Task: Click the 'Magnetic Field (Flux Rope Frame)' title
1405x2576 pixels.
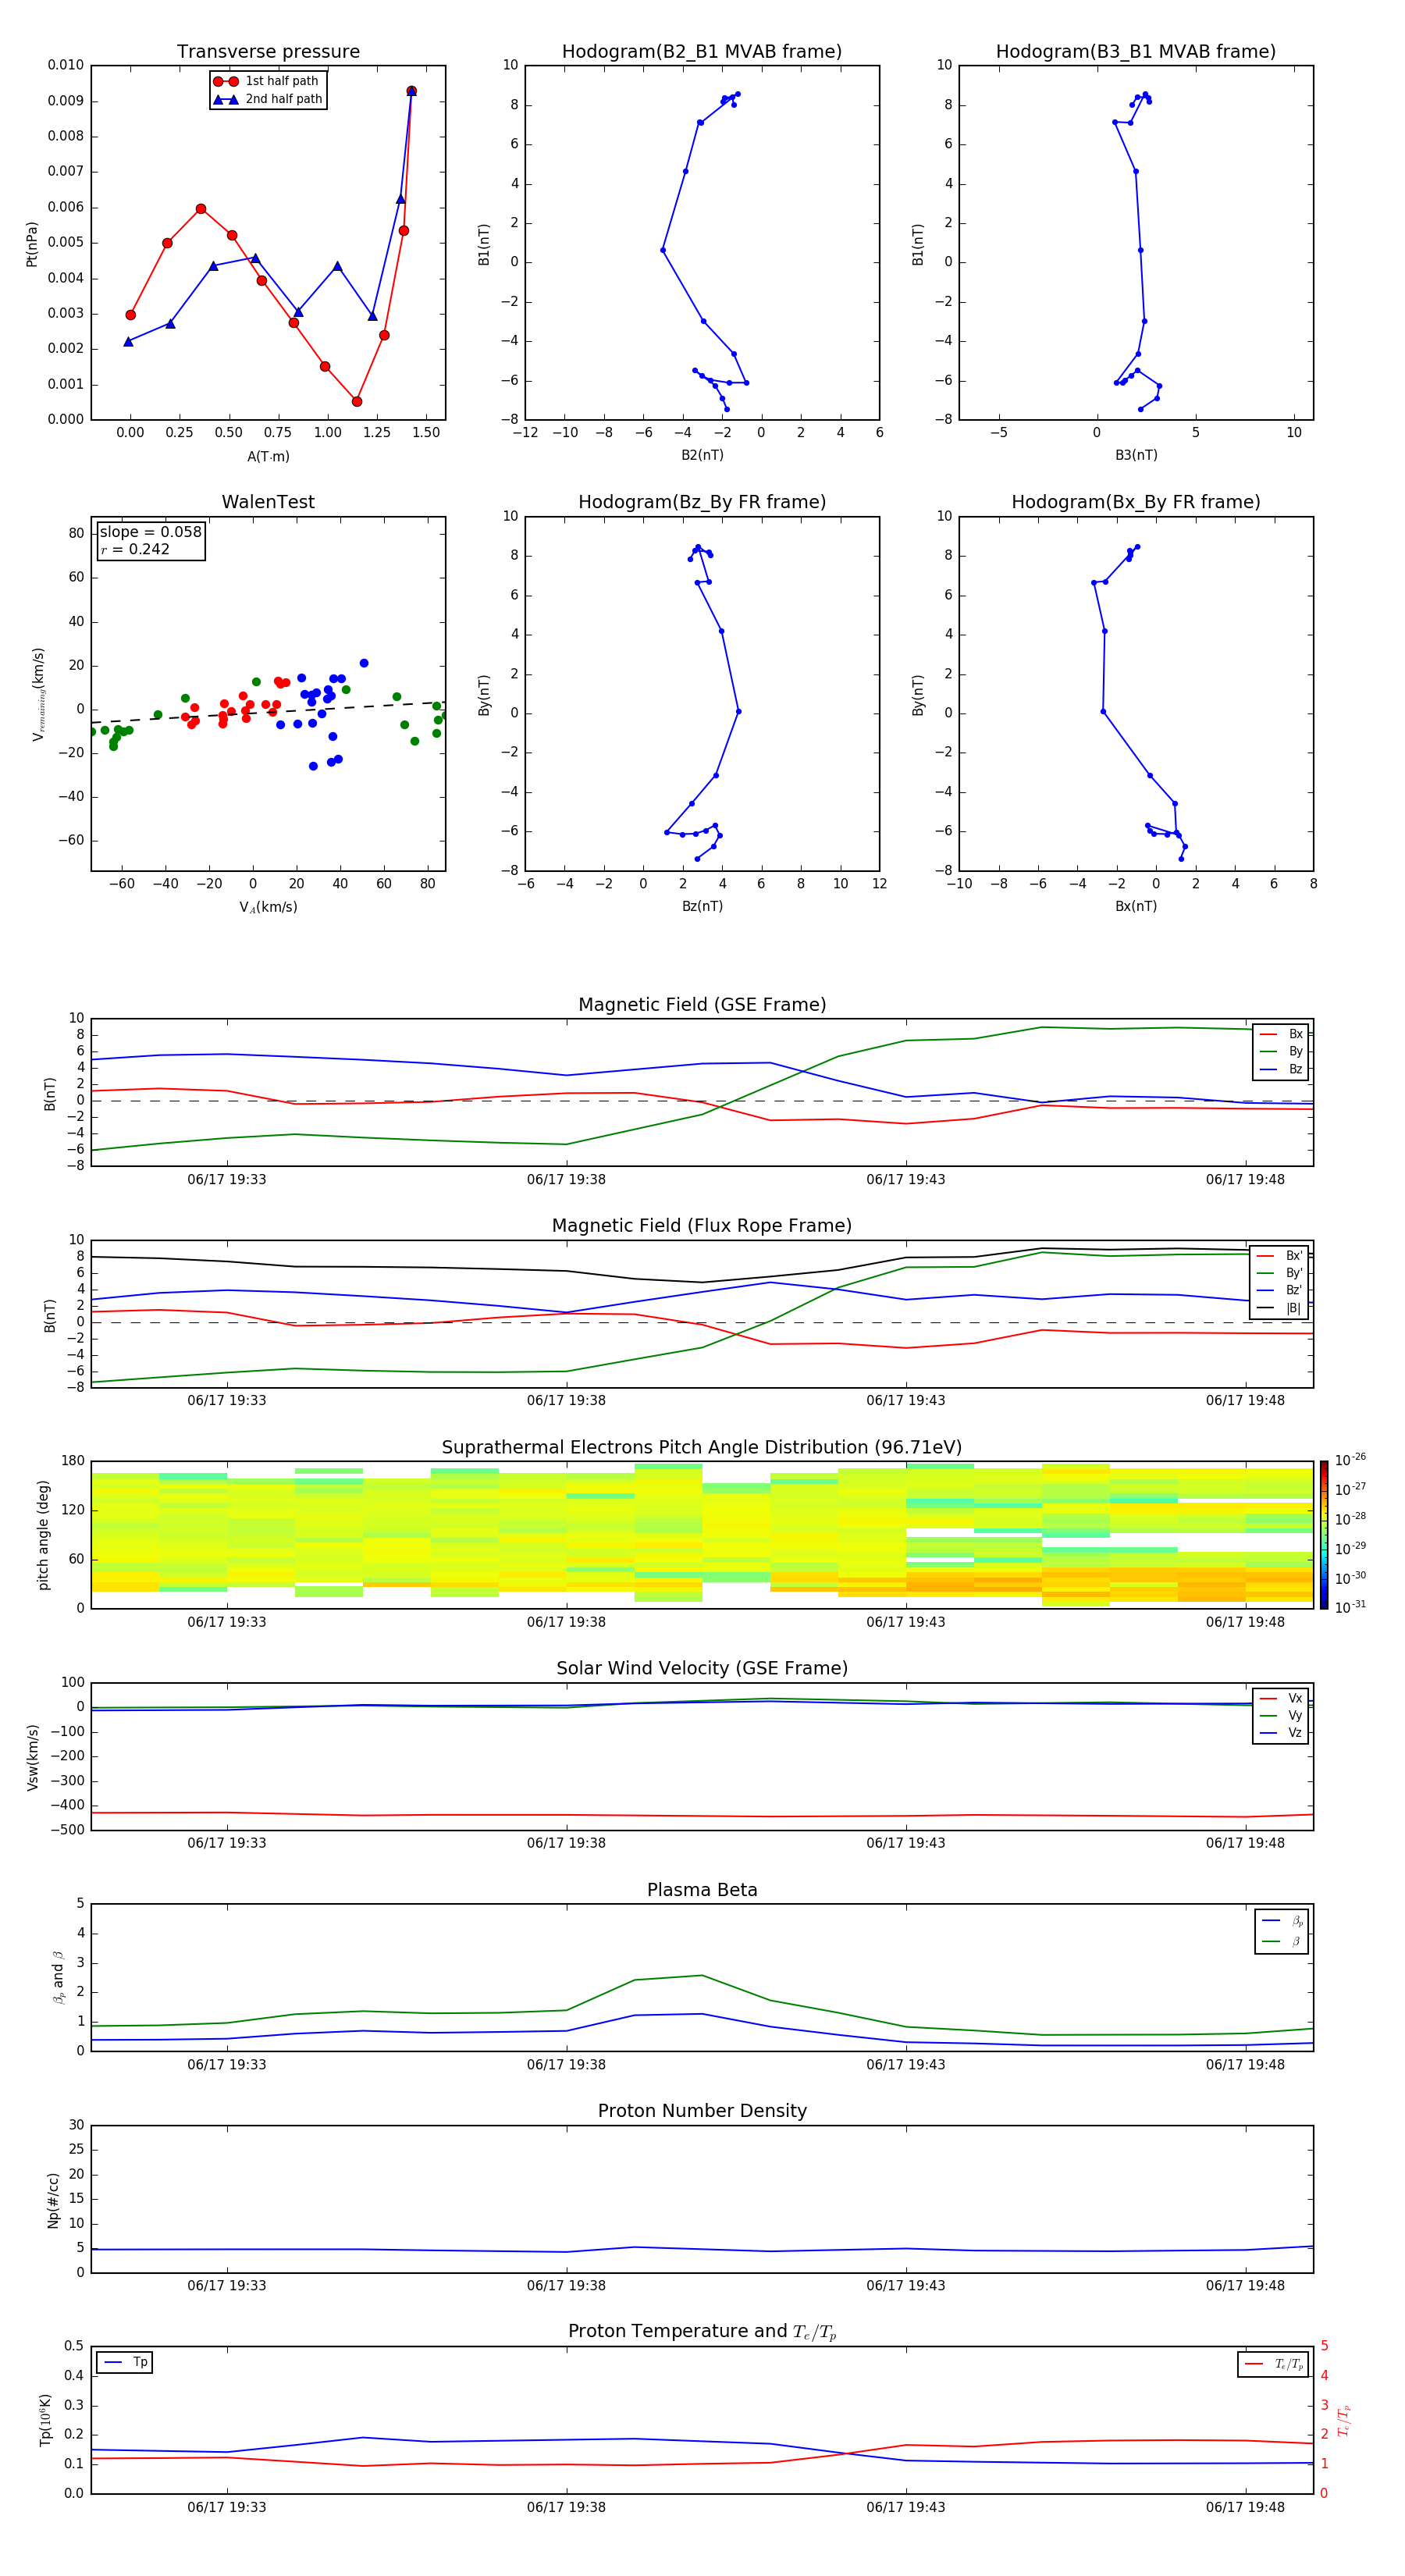Action: tap(702, 1226)
